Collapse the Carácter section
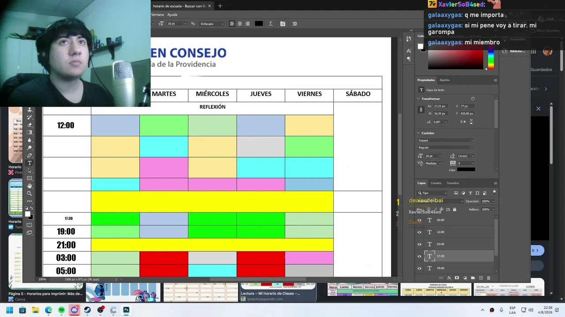The image size is (565, 317). pos(418,133)
